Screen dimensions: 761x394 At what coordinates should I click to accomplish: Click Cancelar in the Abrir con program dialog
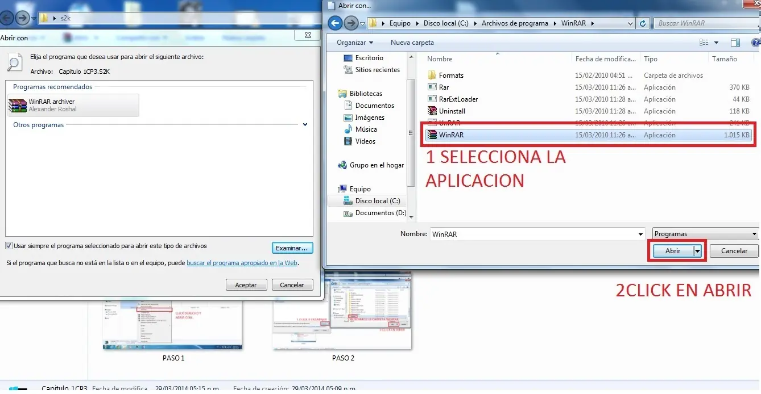292,285
